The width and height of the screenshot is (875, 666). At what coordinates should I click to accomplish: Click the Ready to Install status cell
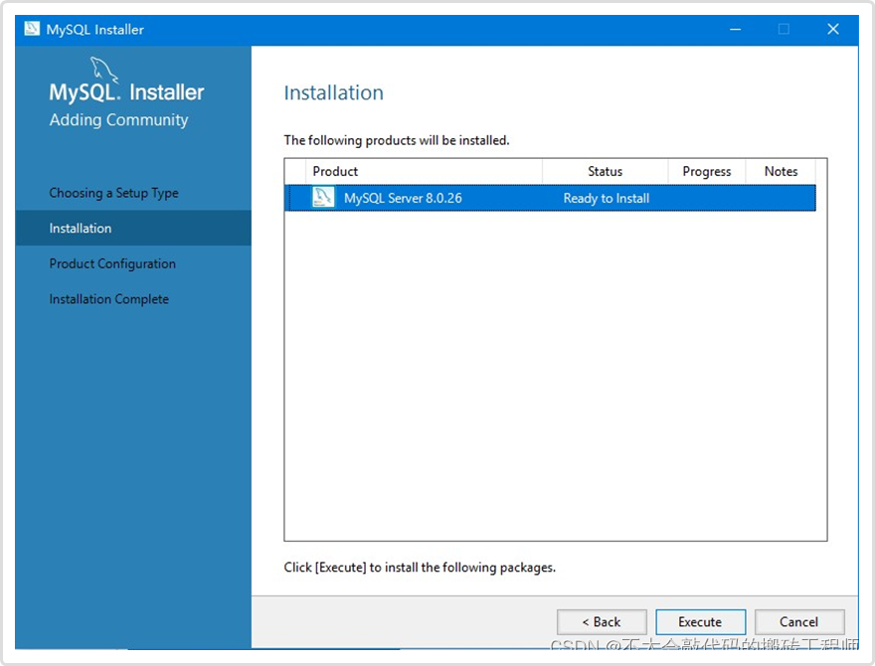(606, 198)
